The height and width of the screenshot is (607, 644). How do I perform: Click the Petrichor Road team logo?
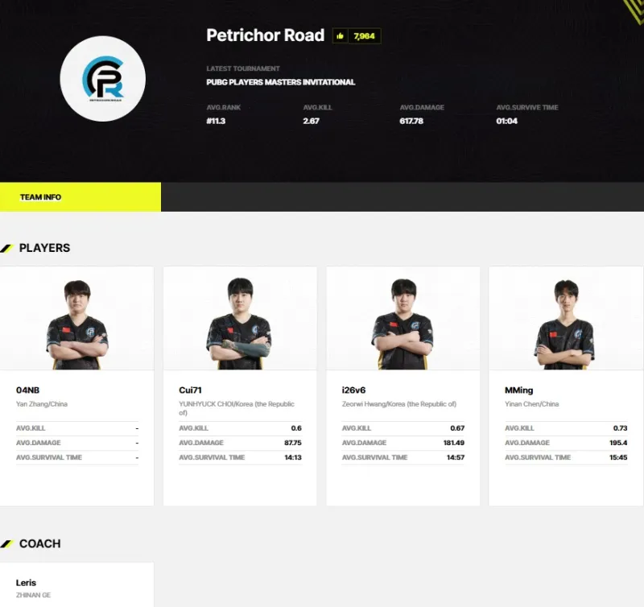click(x=102, y=79)
